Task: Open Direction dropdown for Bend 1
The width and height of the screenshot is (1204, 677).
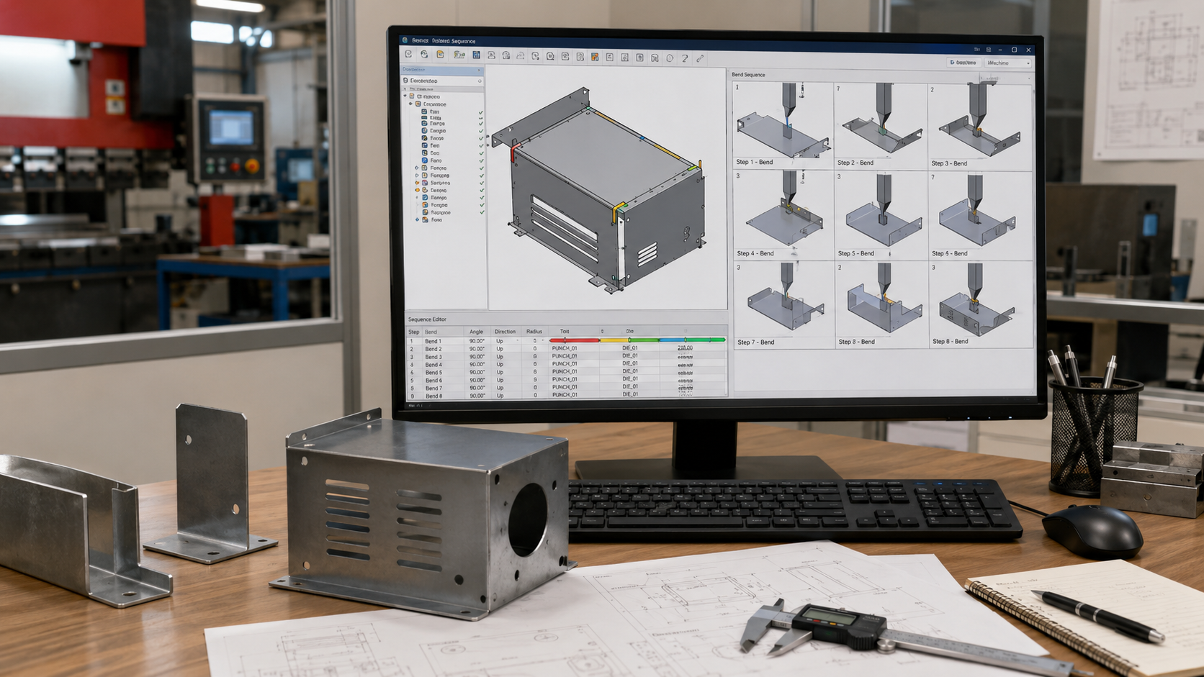Action: point(518,340)
